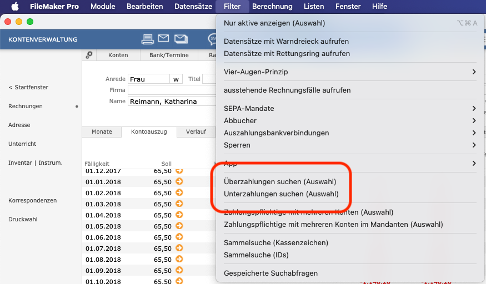Image resolution: width=486 pixels, height=284 pixels.
Task: Select Gespeicherte Suchabfragen menu entry
Action: click(x=270, y=273)
